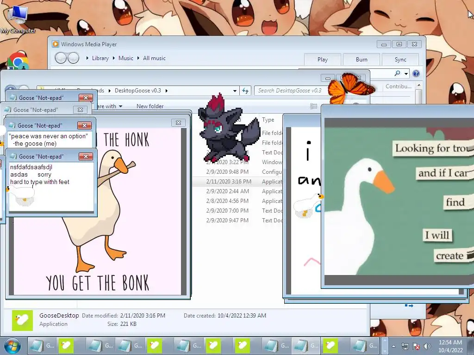Image resolution: width=474 pixels, height=355 pixels.
Task: Select DesktopGoose v0.3 in address bar
Action: point(138,91)
